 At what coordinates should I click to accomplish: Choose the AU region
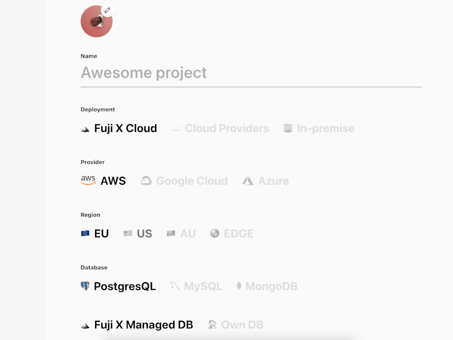[x=181, y=233]
